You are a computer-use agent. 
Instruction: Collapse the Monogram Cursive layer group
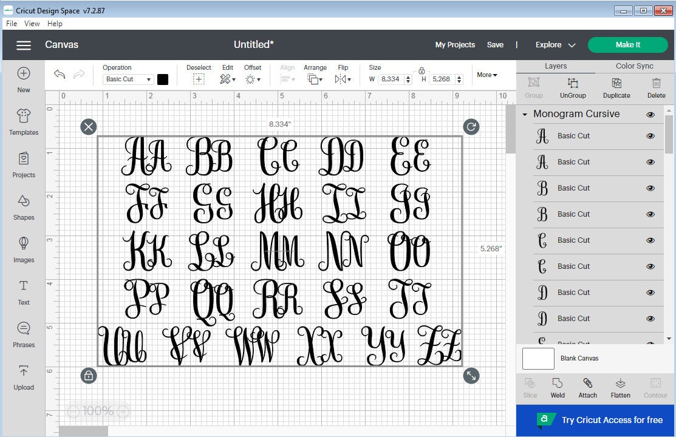tap(524, 114)
